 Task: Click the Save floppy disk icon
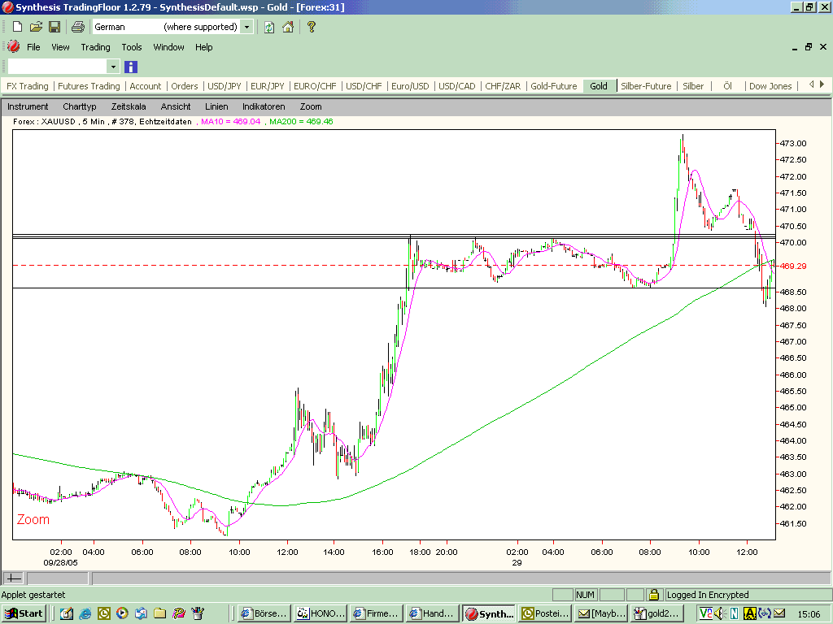pyautogui.click(x=55, y=27)
